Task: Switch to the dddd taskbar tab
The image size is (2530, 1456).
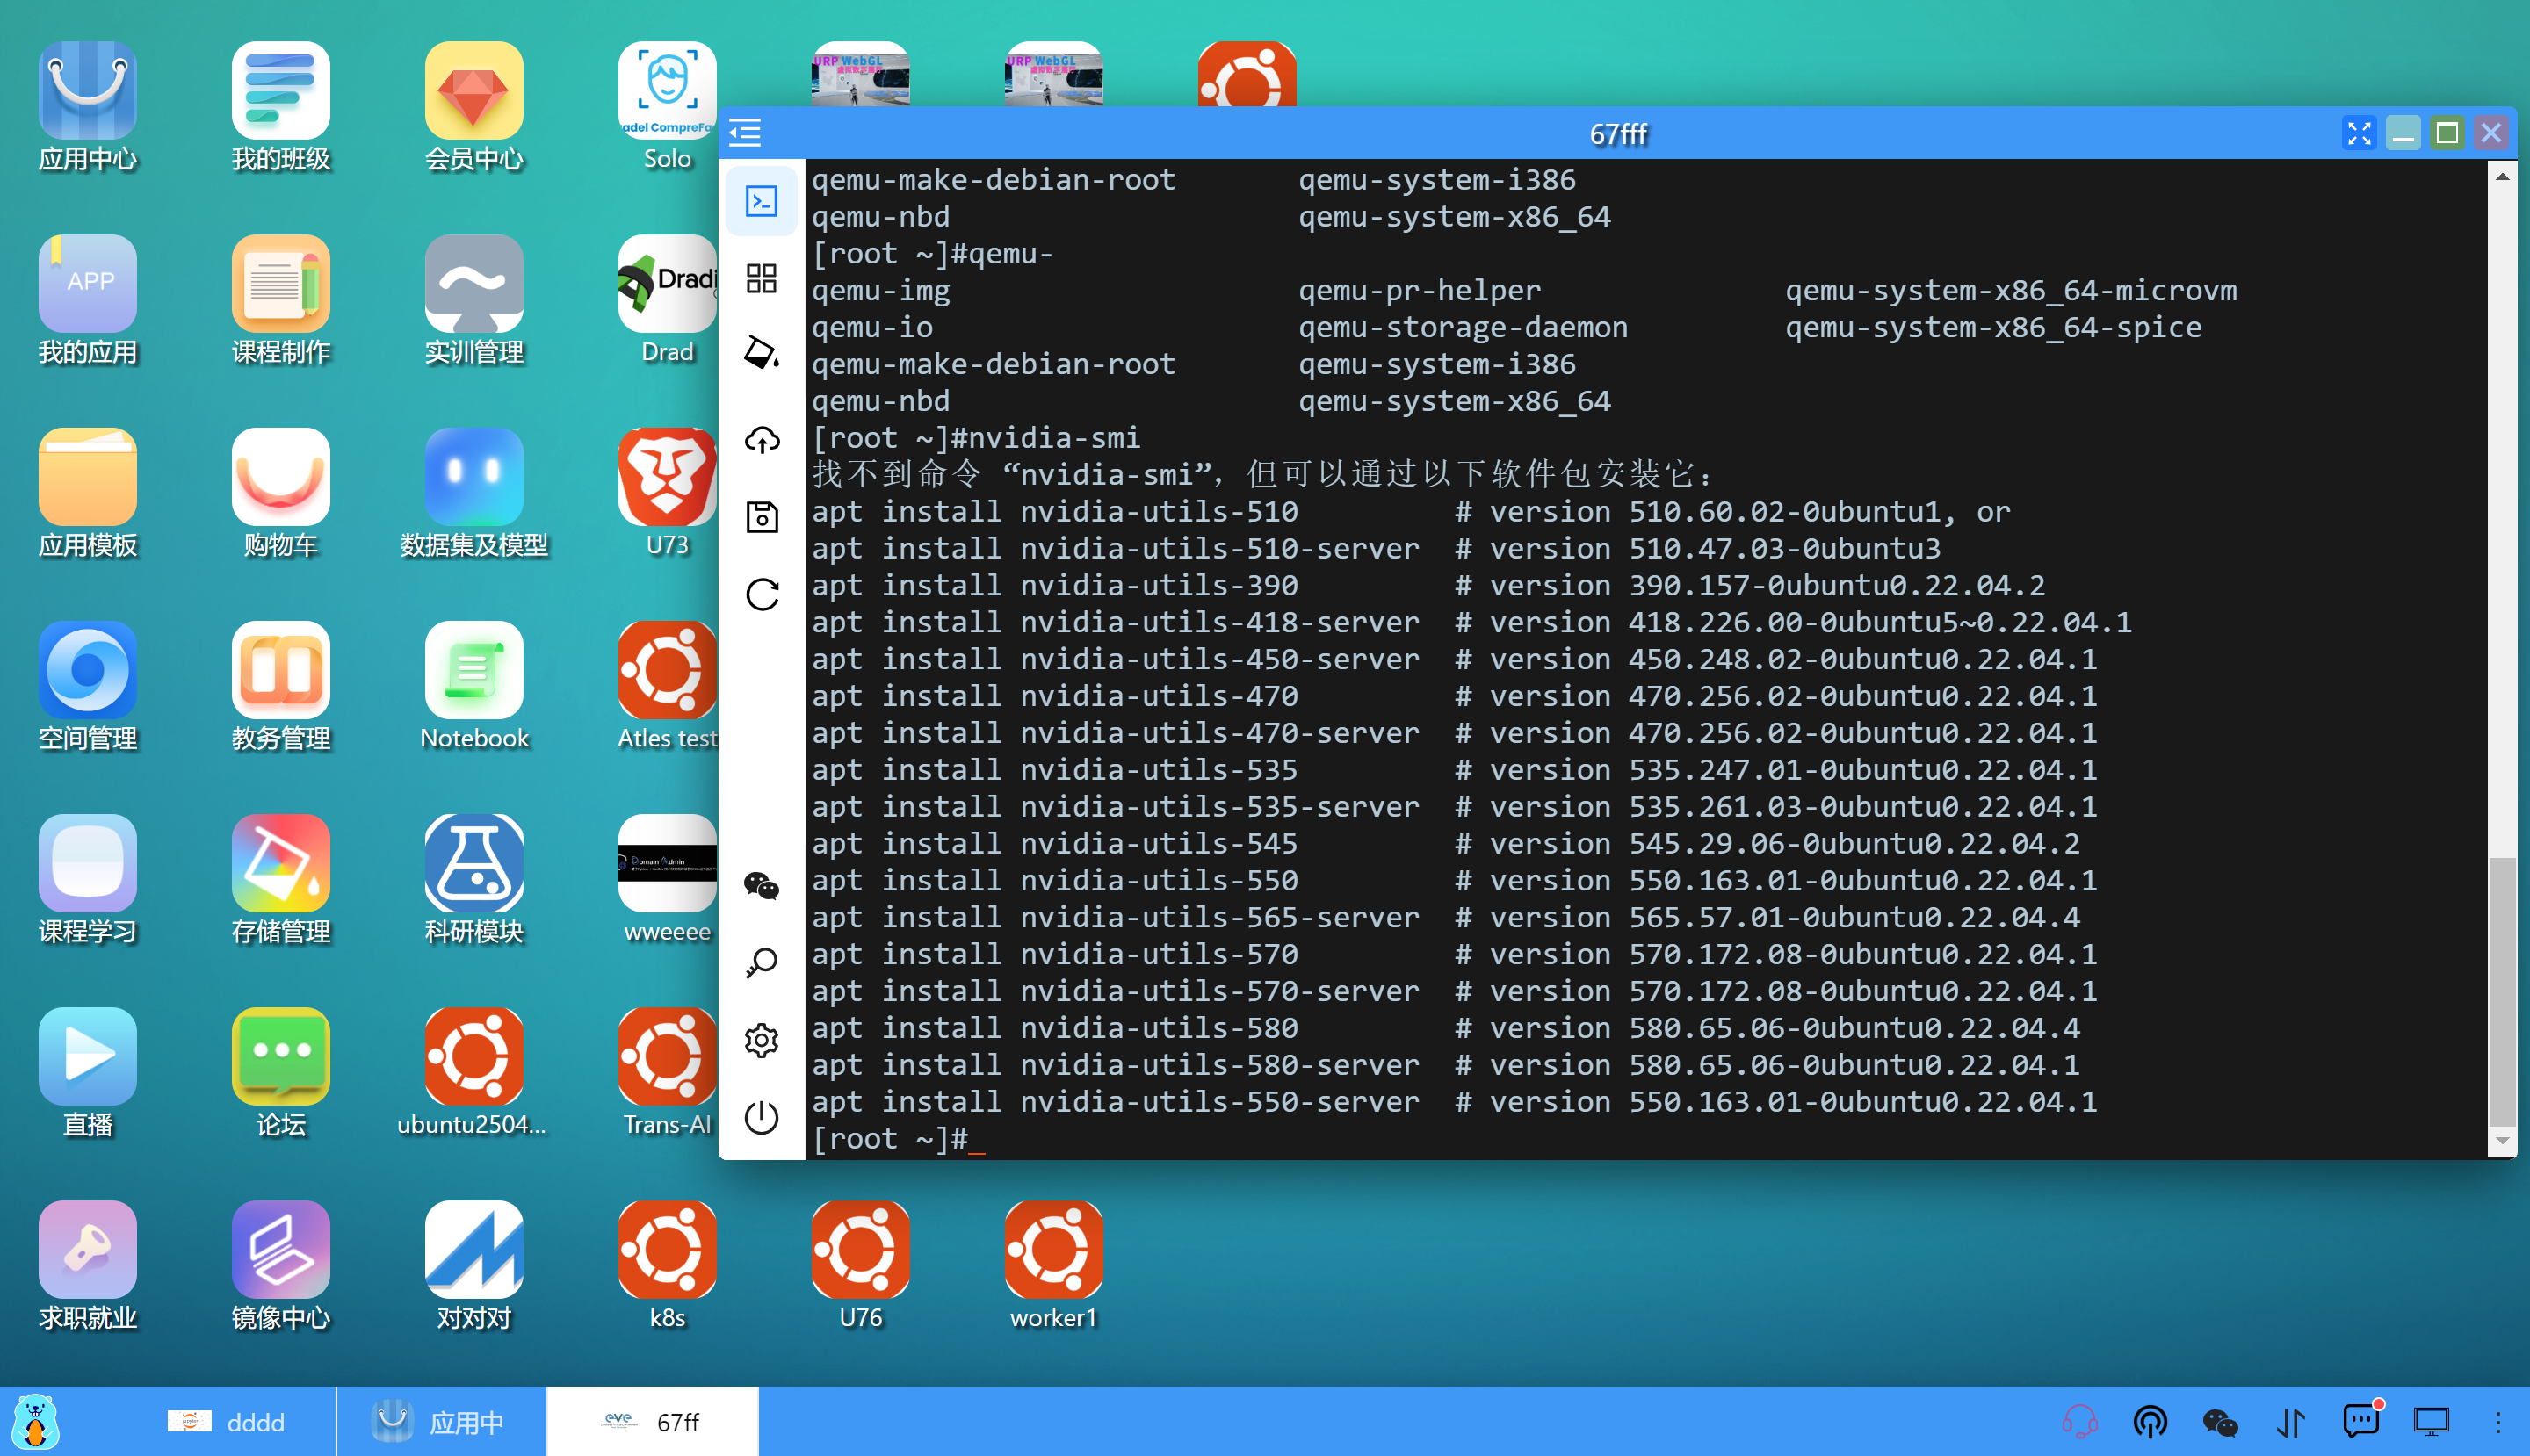Action: pos(228,1421)
